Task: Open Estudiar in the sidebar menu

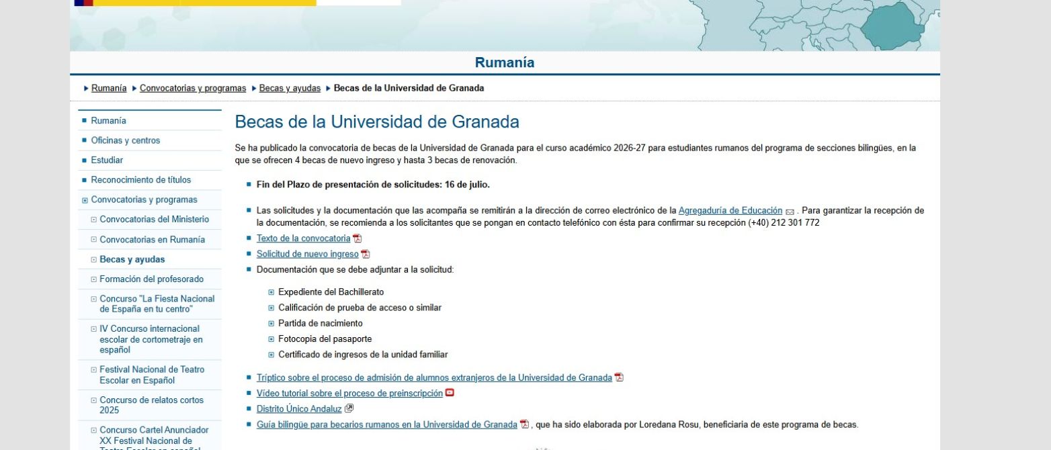Action: tap(107, 161)
